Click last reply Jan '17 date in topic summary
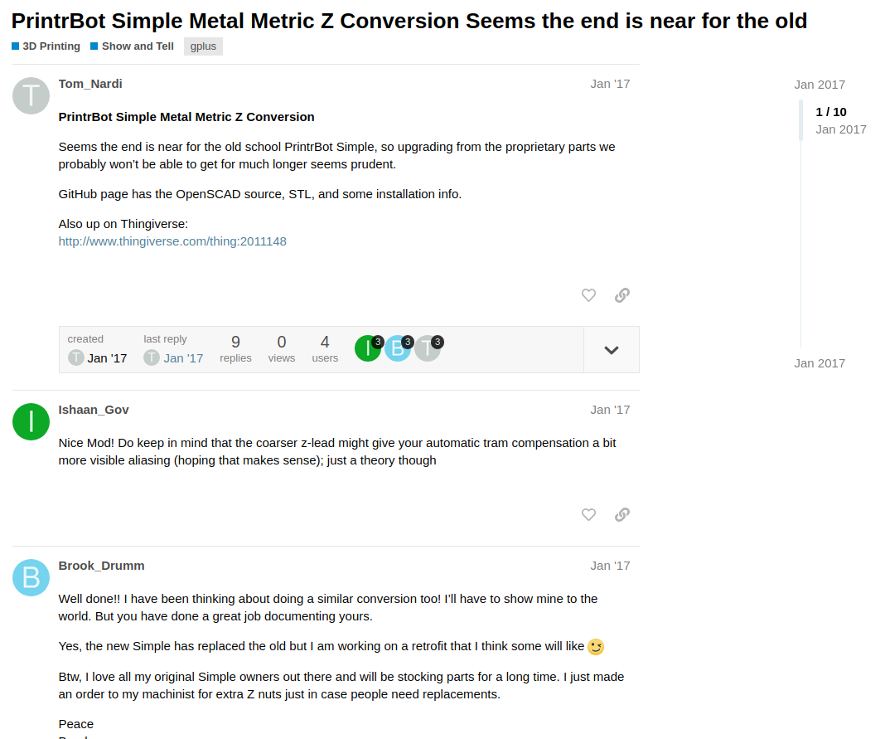Viewport: 885px width, 739px height. tap(183, 358)
